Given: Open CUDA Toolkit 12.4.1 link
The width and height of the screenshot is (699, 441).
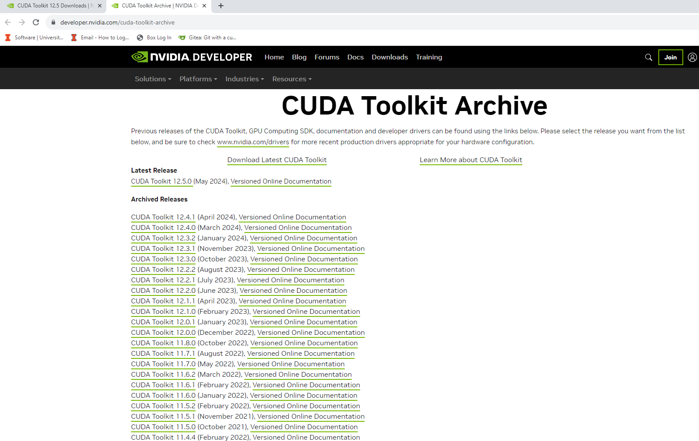Looking at the screenshot, I should click(163, 217).
